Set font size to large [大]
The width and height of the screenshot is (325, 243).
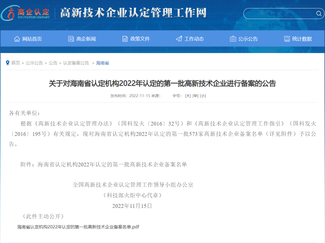point(188,96)
